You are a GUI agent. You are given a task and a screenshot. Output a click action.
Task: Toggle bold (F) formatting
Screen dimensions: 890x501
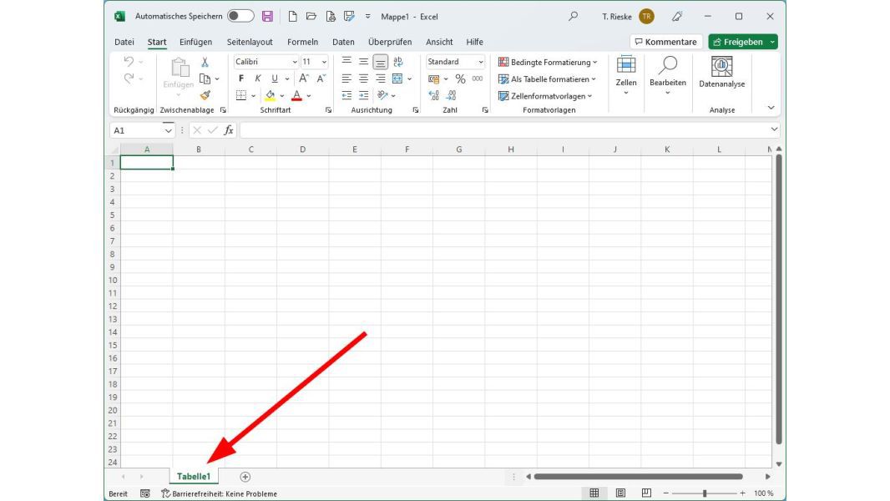point(241,78)
